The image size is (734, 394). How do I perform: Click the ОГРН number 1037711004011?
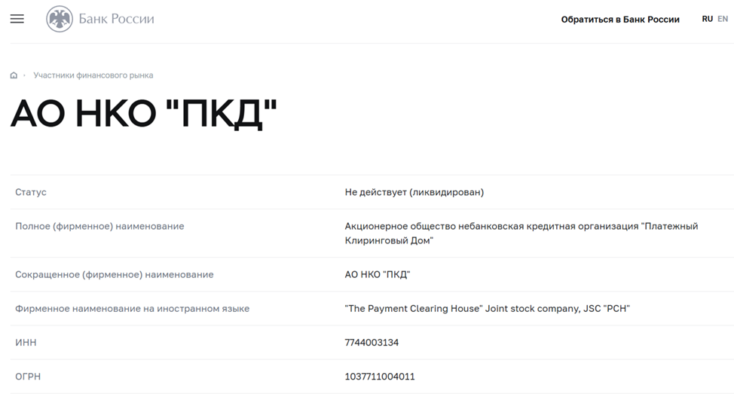click(379, 377)
